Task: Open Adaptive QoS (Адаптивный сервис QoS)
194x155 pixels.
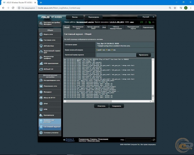Action: pyautogui.click(x=50, y=52)
